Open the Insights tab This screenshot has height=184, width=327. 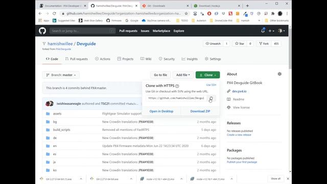point(190,59)
